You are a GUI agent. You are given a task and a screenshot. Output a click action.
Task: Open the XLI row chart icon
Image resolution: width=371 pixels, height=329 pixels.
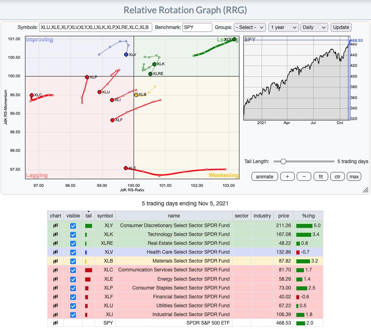pos(55,315)
